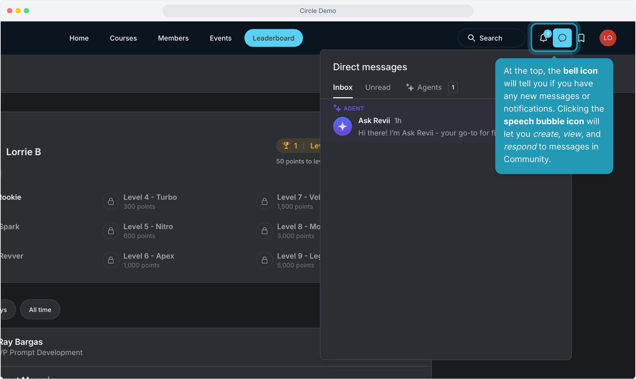636x379 pixels.
Task: Click the bookmark icon in header
Action: coord(581,38)
